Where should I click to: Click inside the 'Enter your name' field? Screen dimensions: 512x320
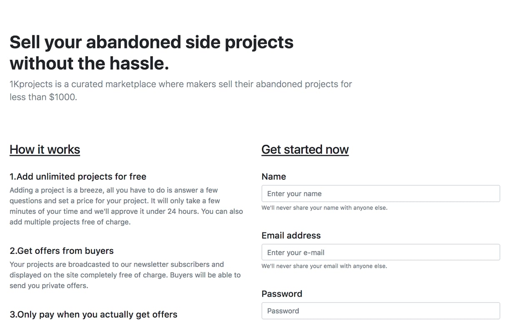click(x=380, y=193)
